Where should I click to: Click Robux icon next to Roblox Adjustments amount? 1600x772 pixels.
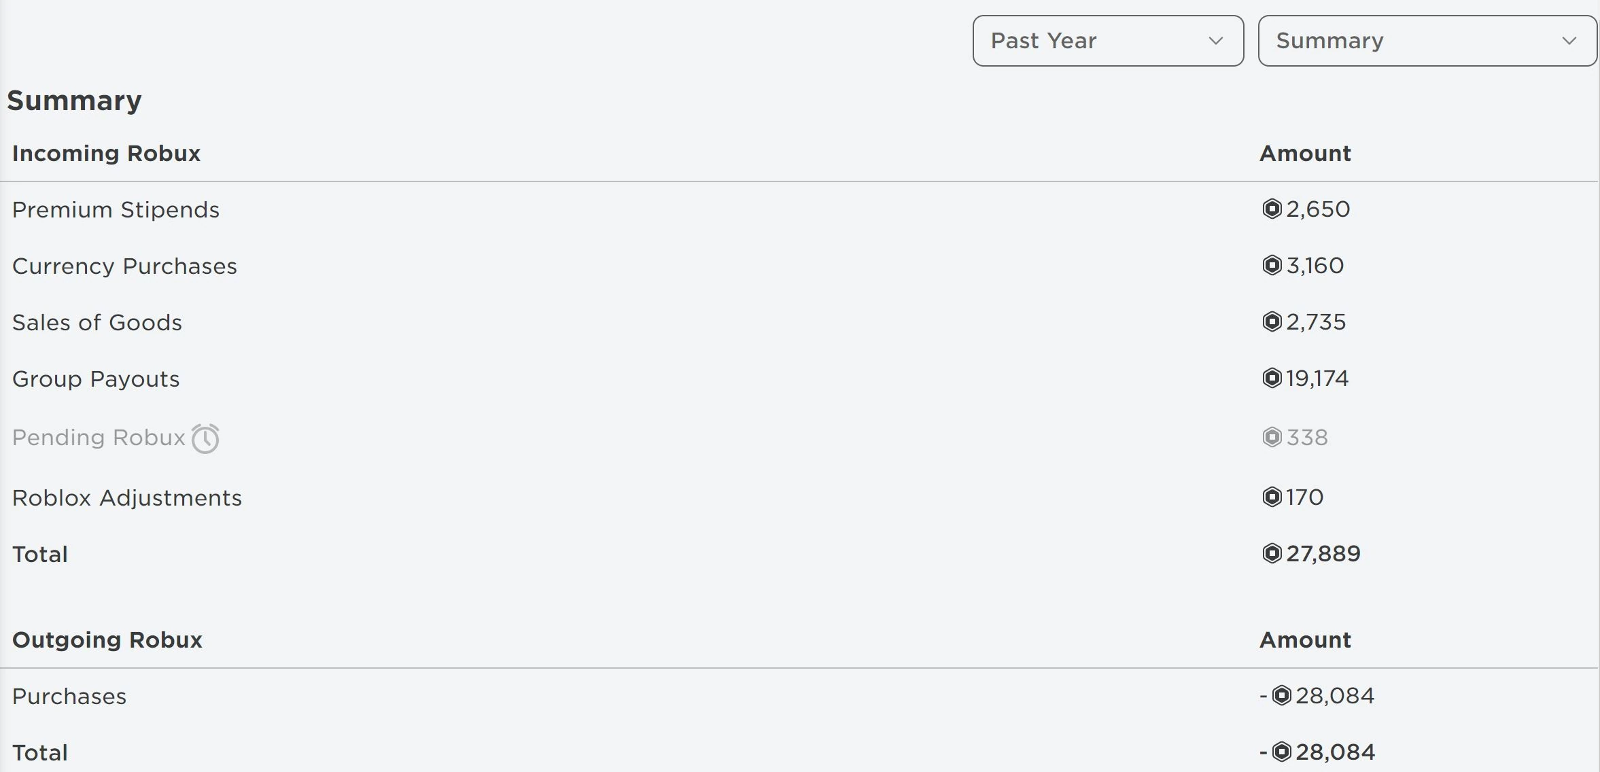(x=1272, y=497)
